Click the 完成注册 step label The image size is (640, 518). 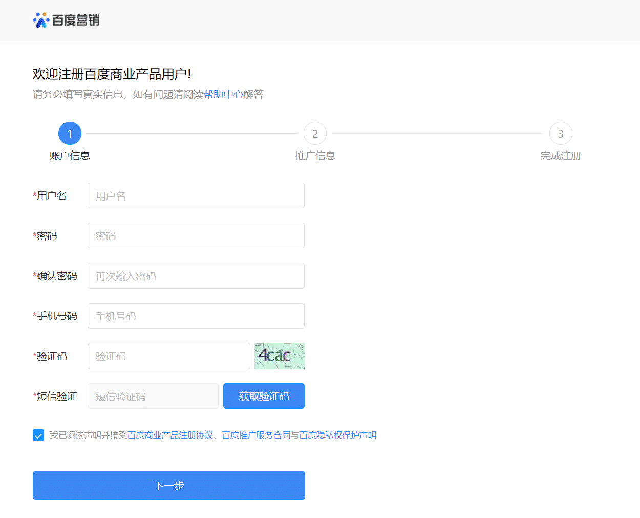tap(561, 156)
